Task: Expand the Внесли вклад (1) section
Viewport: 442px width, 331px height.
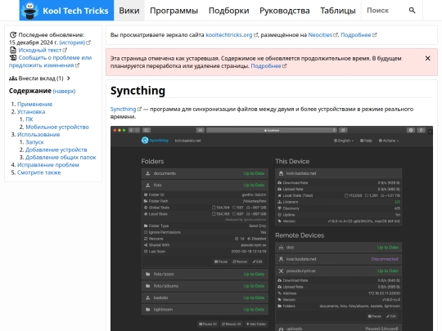Action: click(x=39, y=78)
